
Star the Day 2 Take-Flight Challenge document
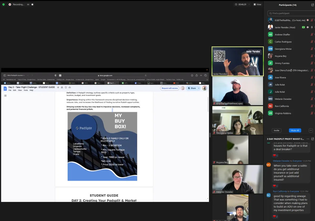click(x=58, y=87)
